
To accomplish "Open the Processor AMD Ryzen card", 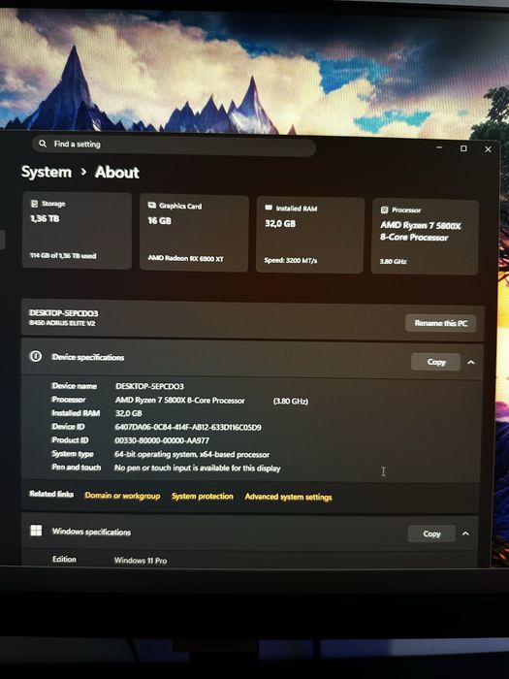I will click(x=425, y=238).
